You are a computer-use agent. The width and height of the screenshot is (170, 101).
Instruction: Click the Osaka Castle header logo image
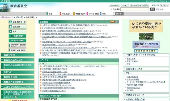[x=5, y=8]
